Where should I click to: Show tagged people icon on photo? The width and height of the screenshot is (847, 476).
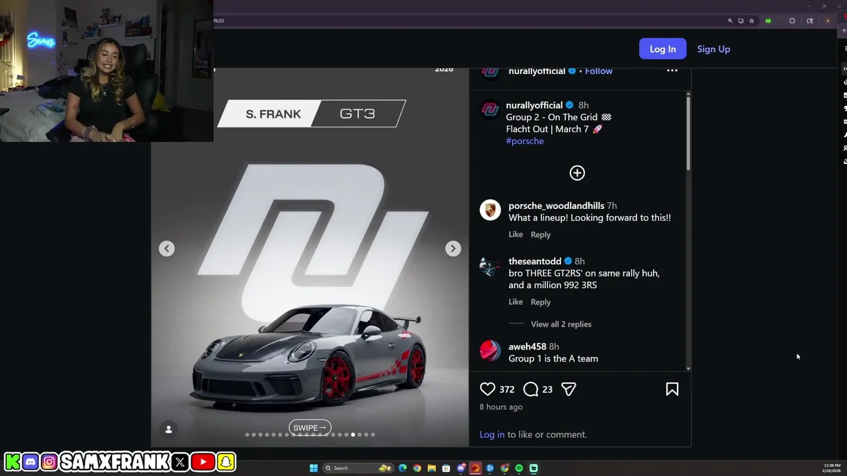tap(169, 430)
